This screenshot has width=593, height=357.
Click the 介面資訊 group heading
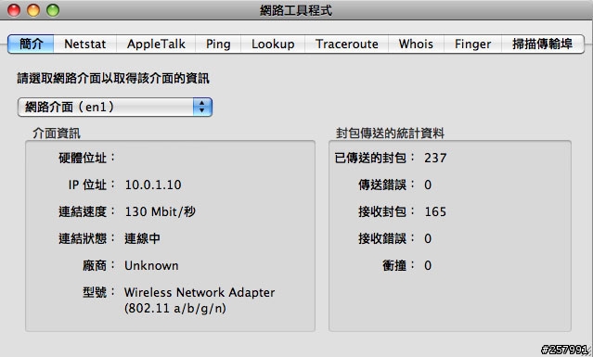pos(57,133)
